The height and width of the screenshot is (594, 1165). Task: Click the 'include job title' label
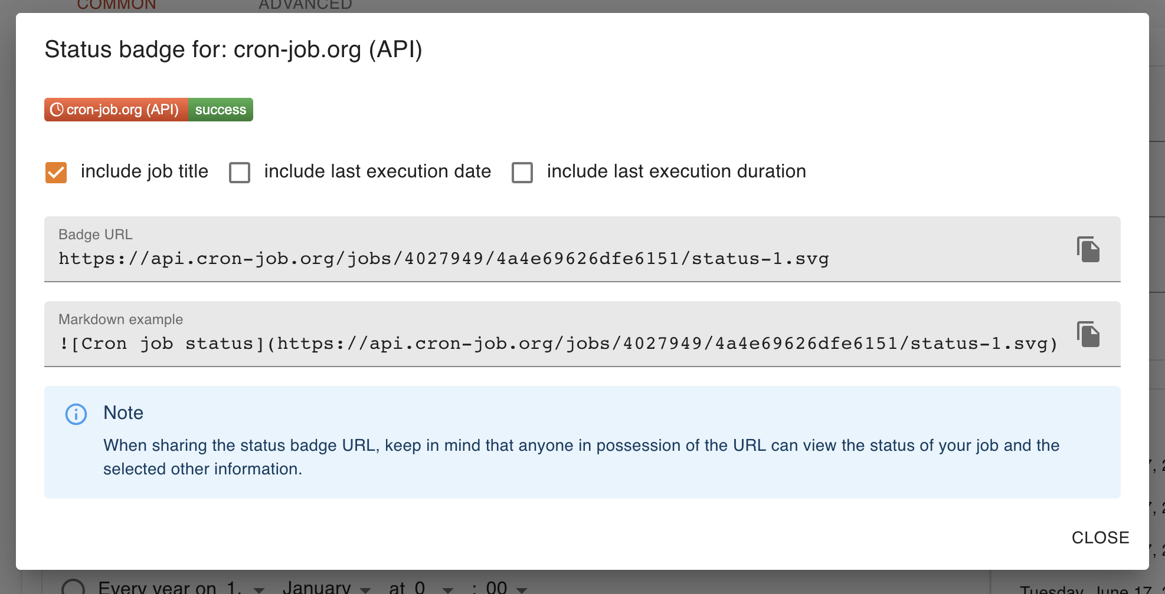(145, 171)
